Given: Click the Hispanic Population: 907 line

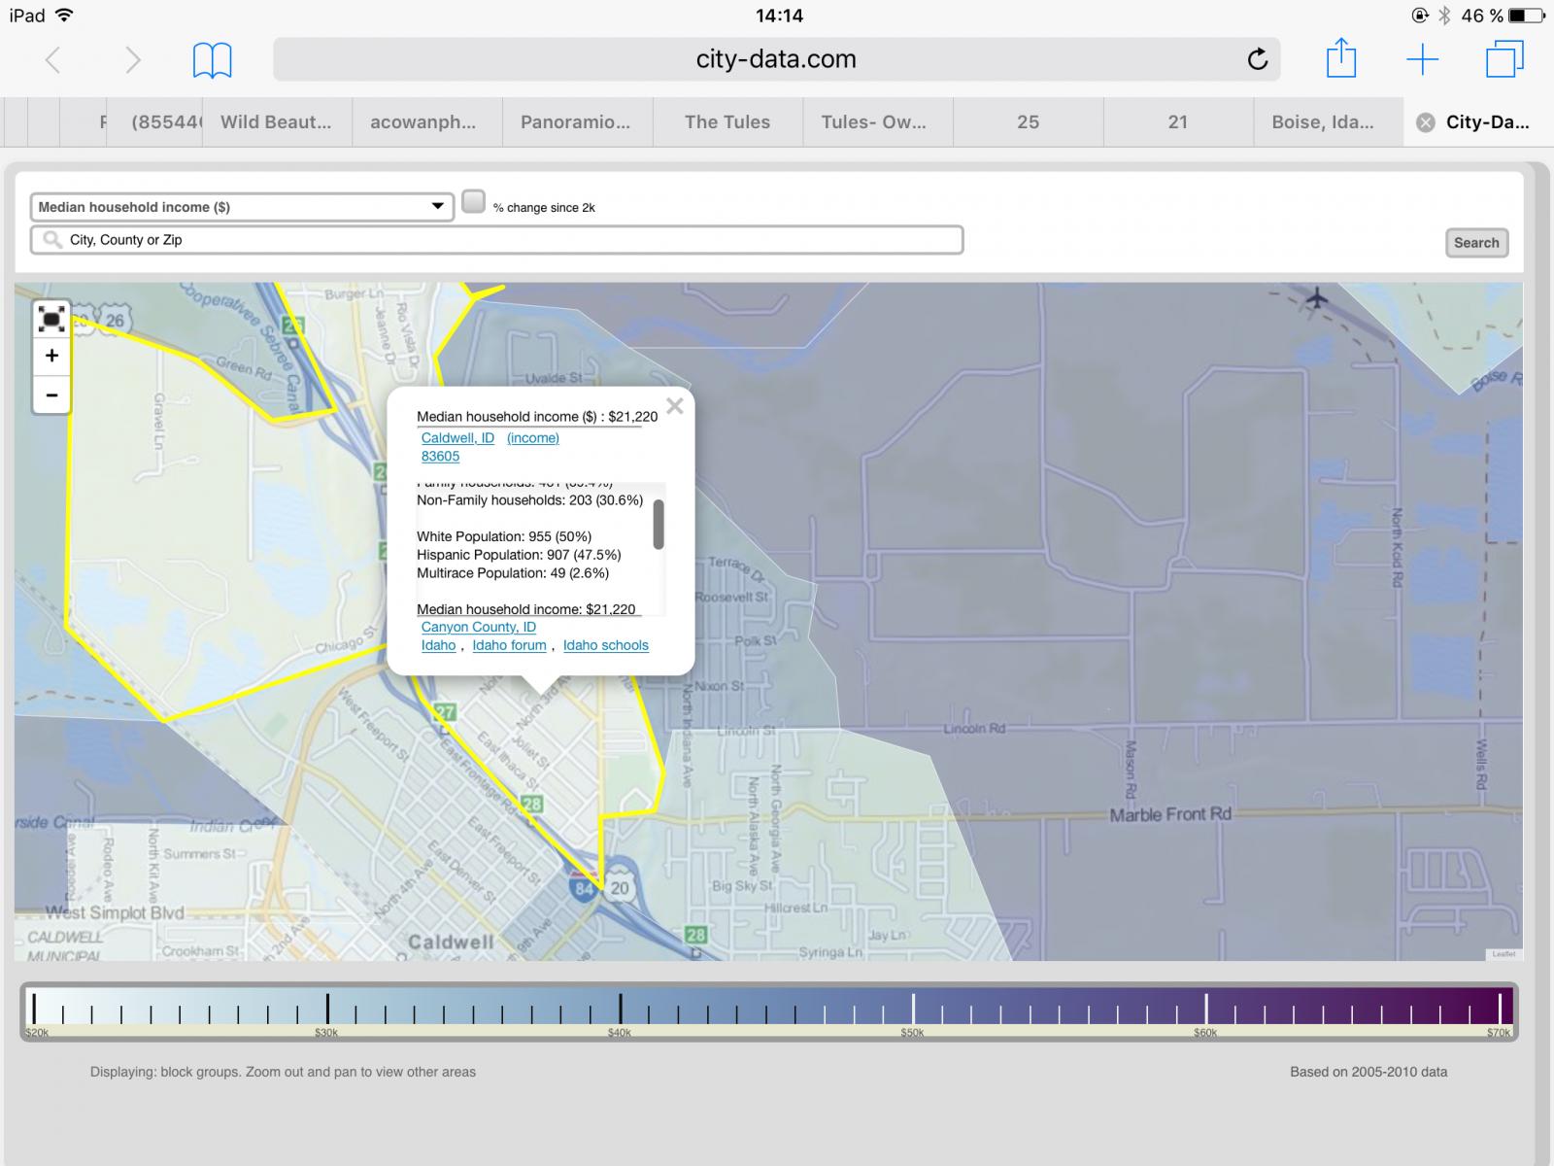Looking at the screenshot, I should [x=519, y=555].
